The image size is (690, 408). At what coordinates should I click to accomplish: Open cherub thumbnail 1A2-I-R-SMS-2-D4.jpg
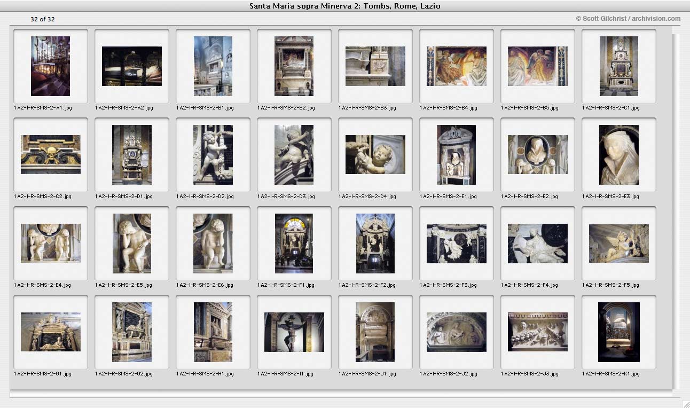(x=375, y=155)
